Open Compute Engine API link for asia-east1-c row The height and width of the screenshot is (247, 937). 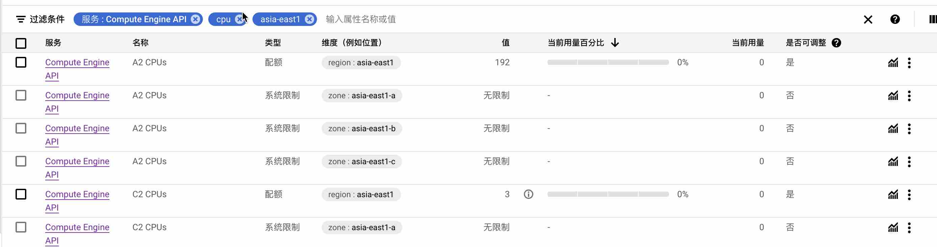coord(77,168)
